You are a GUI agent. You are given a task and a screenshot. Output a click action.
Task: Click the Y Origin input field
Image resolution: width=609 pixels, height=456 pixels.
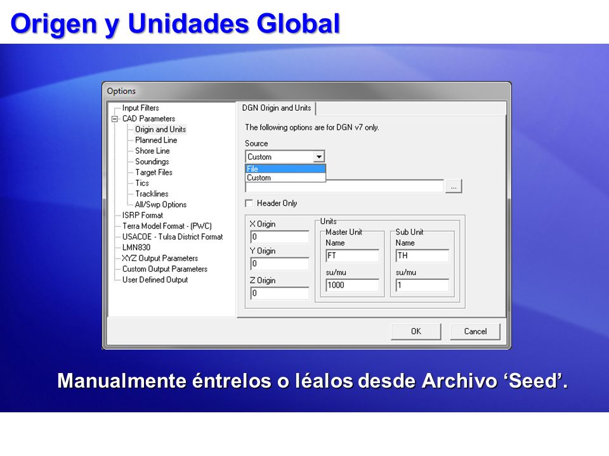pos(280,263)
